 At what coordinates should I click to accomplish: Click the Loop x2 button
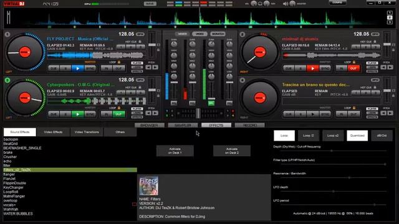[333, 136]
